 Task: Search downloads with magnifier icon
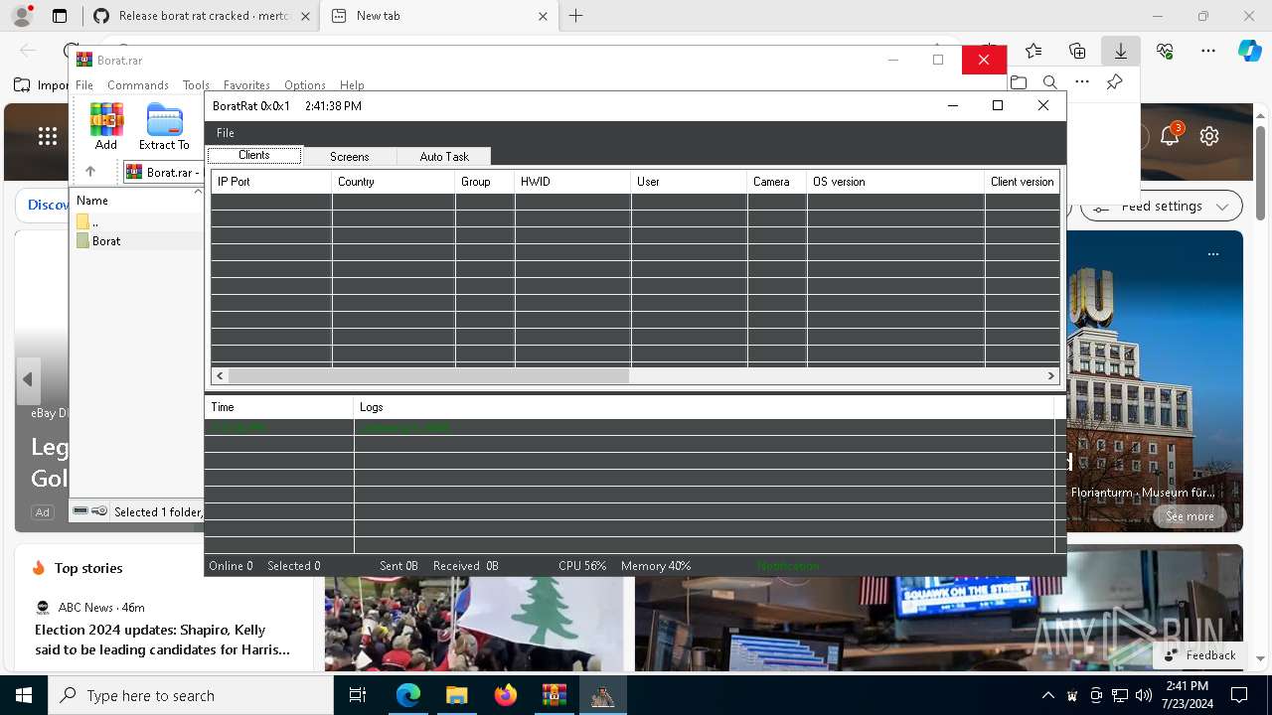click(x=1050, y=82)
